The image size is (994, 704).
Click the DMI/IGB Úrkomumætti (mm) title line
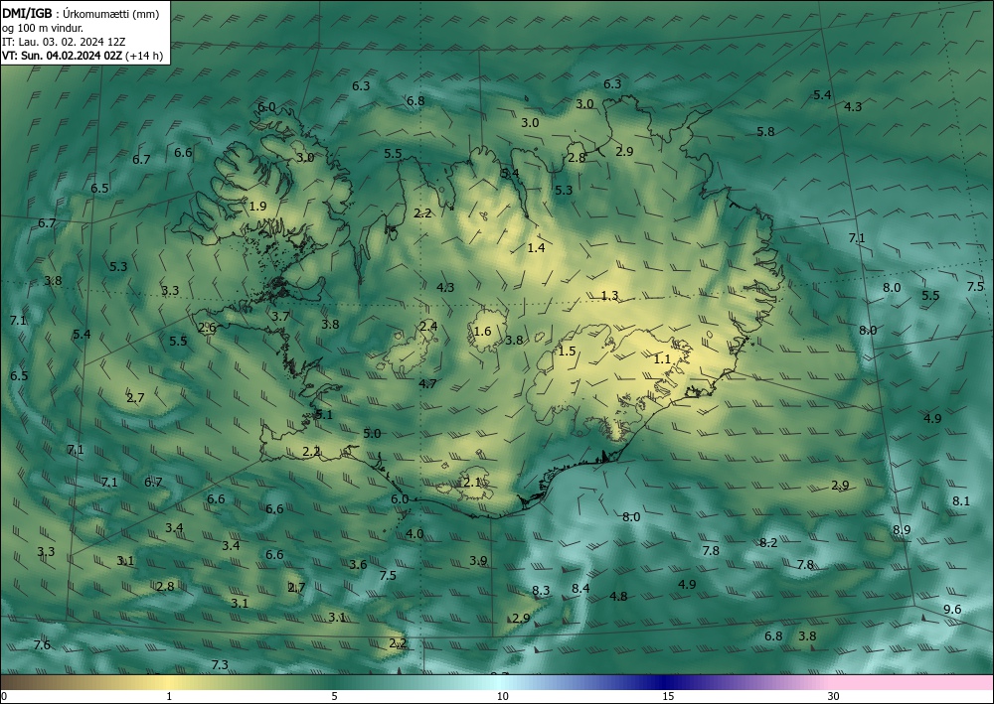click(81, 14)
